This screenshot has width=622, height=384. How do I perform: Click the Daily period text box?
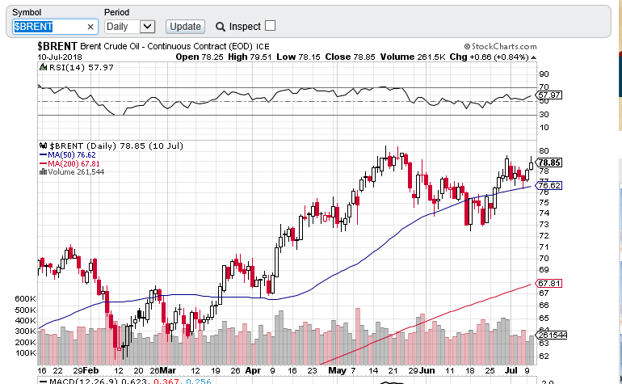click(x=122, y=27)
